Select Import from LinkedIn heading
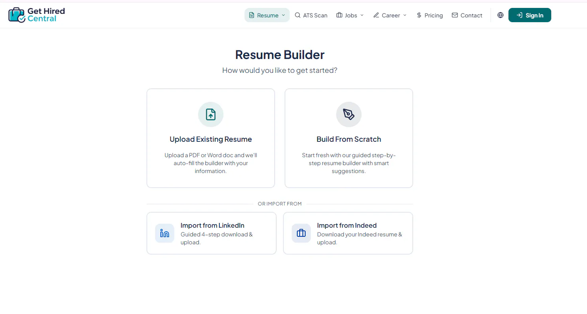587x314 pixels. pos(212,225)
